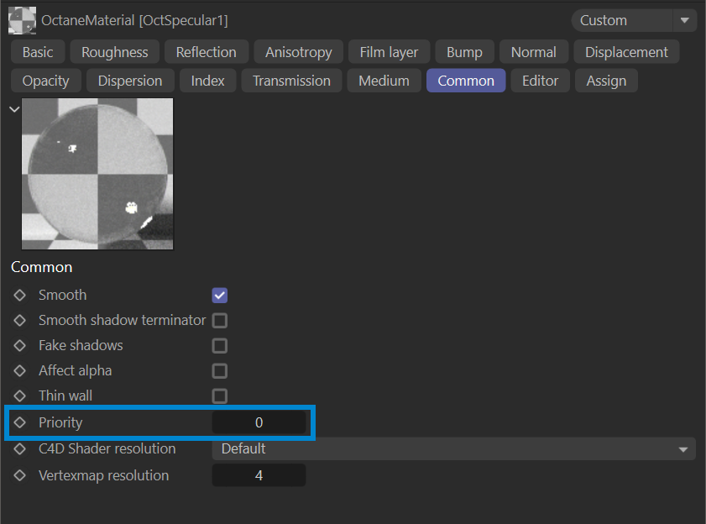The height and width of the screenshot is (524, 706).
Task: Click the diamond icon next to Priority
Action: coord(19,422)
